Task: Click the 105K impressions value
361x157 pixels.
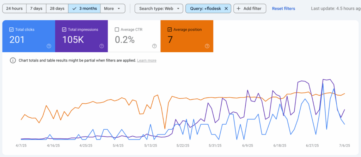Action: [x=73, y=40]
